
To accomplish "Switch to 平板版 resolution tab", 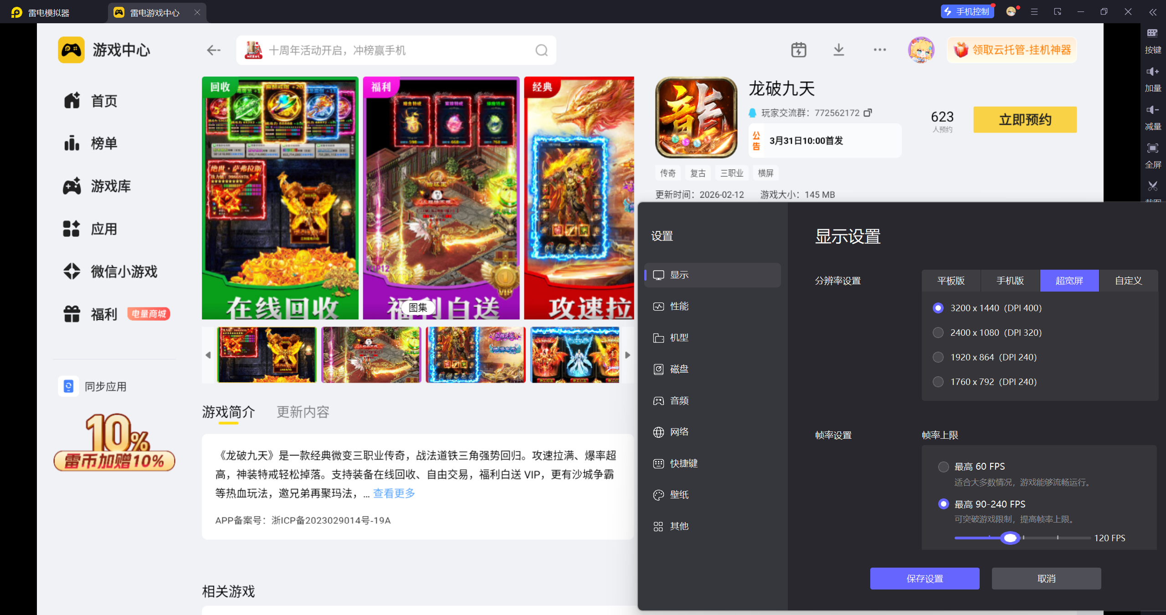I will pyautogui.click(x=951, y=281).
